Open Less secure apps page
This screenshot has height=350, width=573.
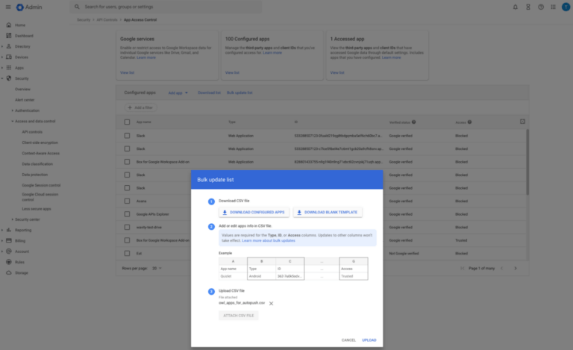[36, 209]
